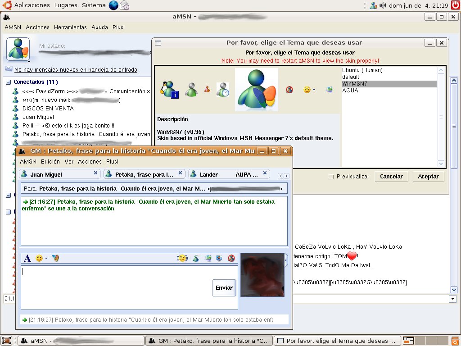The image size is (461, 346).
Task: Switch to the Juan Miguel chat tab
Action: point(46,174)
